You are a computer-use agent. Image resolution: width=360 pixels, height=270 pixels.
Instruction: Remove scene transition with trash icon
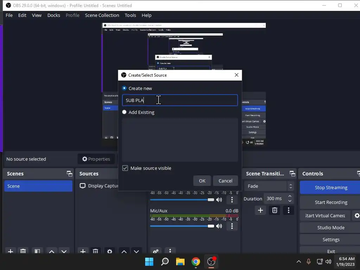[x=275, y=210]
